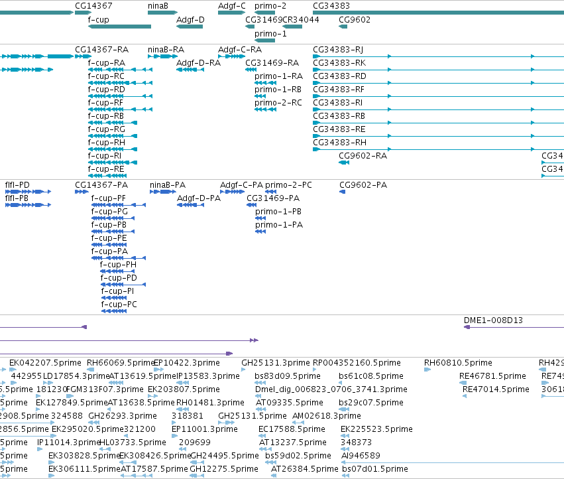Screen dimensions: 564x479
Task: Open protein label primo-1-PB
Action: click(278, 212)
